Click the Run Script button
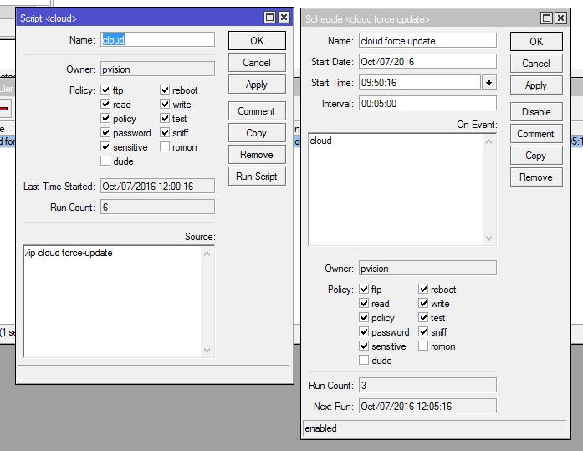Image resolution: width=583 pixels, height=451 pixels. [257, 177]
